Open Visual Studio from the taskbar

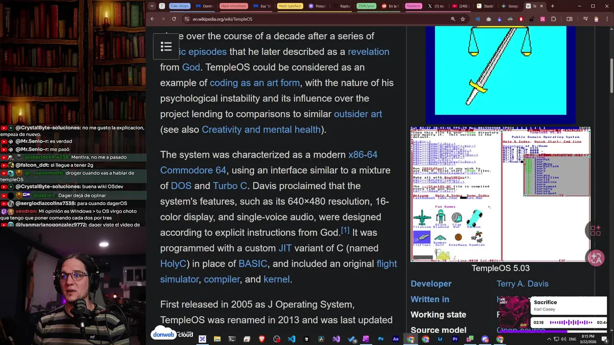coord(336,339)
